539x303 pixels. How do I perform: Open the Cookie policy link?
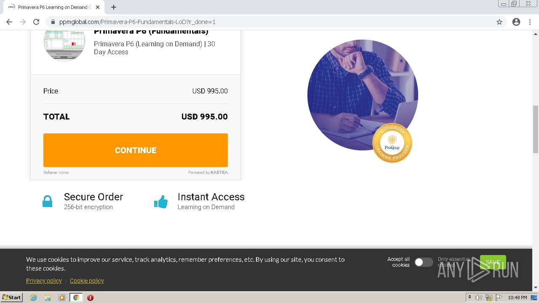coord(87,281)
